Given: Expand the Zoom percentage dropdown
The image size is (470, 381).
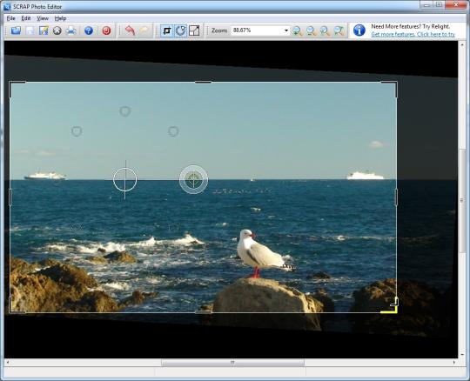Looking at the screenshot, I should [286, 30].
